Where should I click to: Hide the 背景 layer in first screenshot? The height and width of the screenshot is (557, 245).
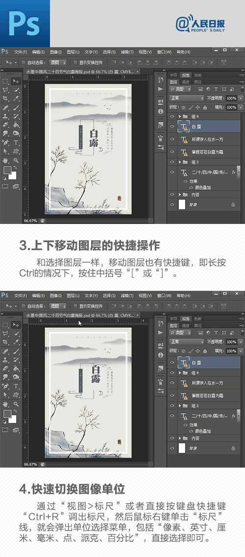(x=172, y=204)
